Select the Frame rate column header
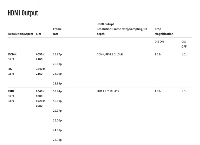The width and height of the screenshot is (200, 145). coord(57,31)
